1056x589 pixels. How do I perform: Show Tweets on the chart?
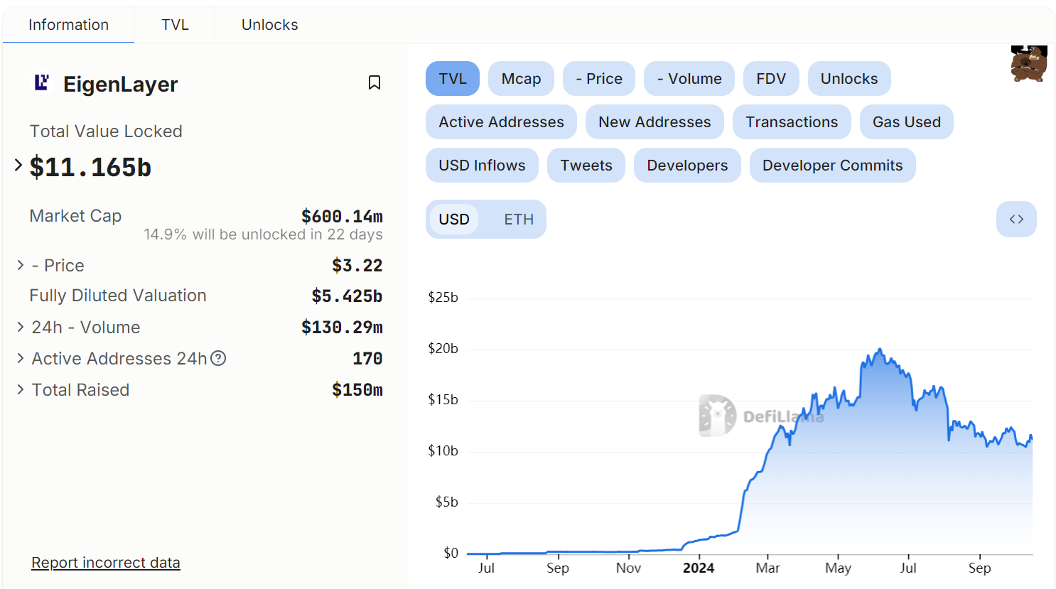click(586, 165)
